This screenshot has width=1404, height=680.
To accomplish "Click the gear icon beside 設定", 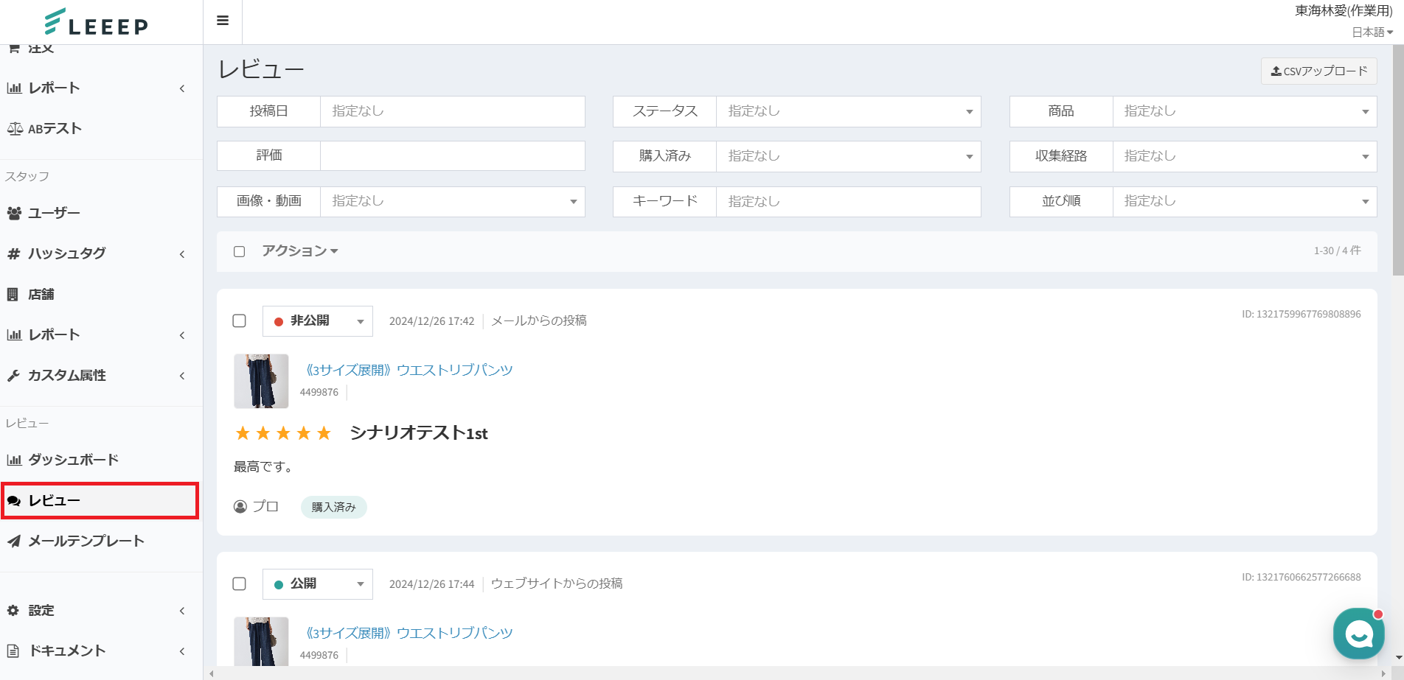I will point(13,610).
